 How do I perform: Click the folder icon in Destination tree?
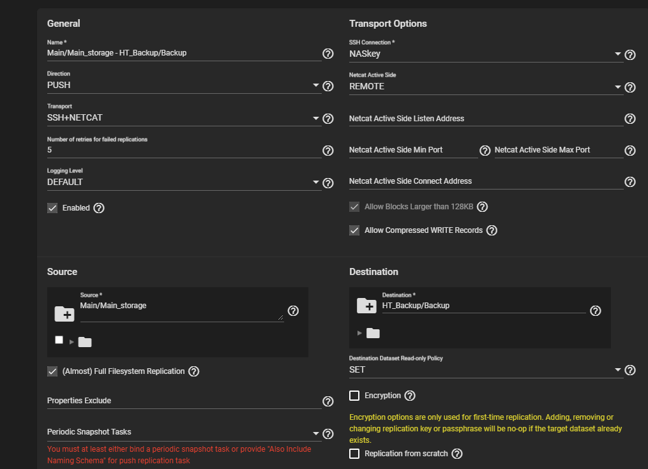tap(373, 333)
